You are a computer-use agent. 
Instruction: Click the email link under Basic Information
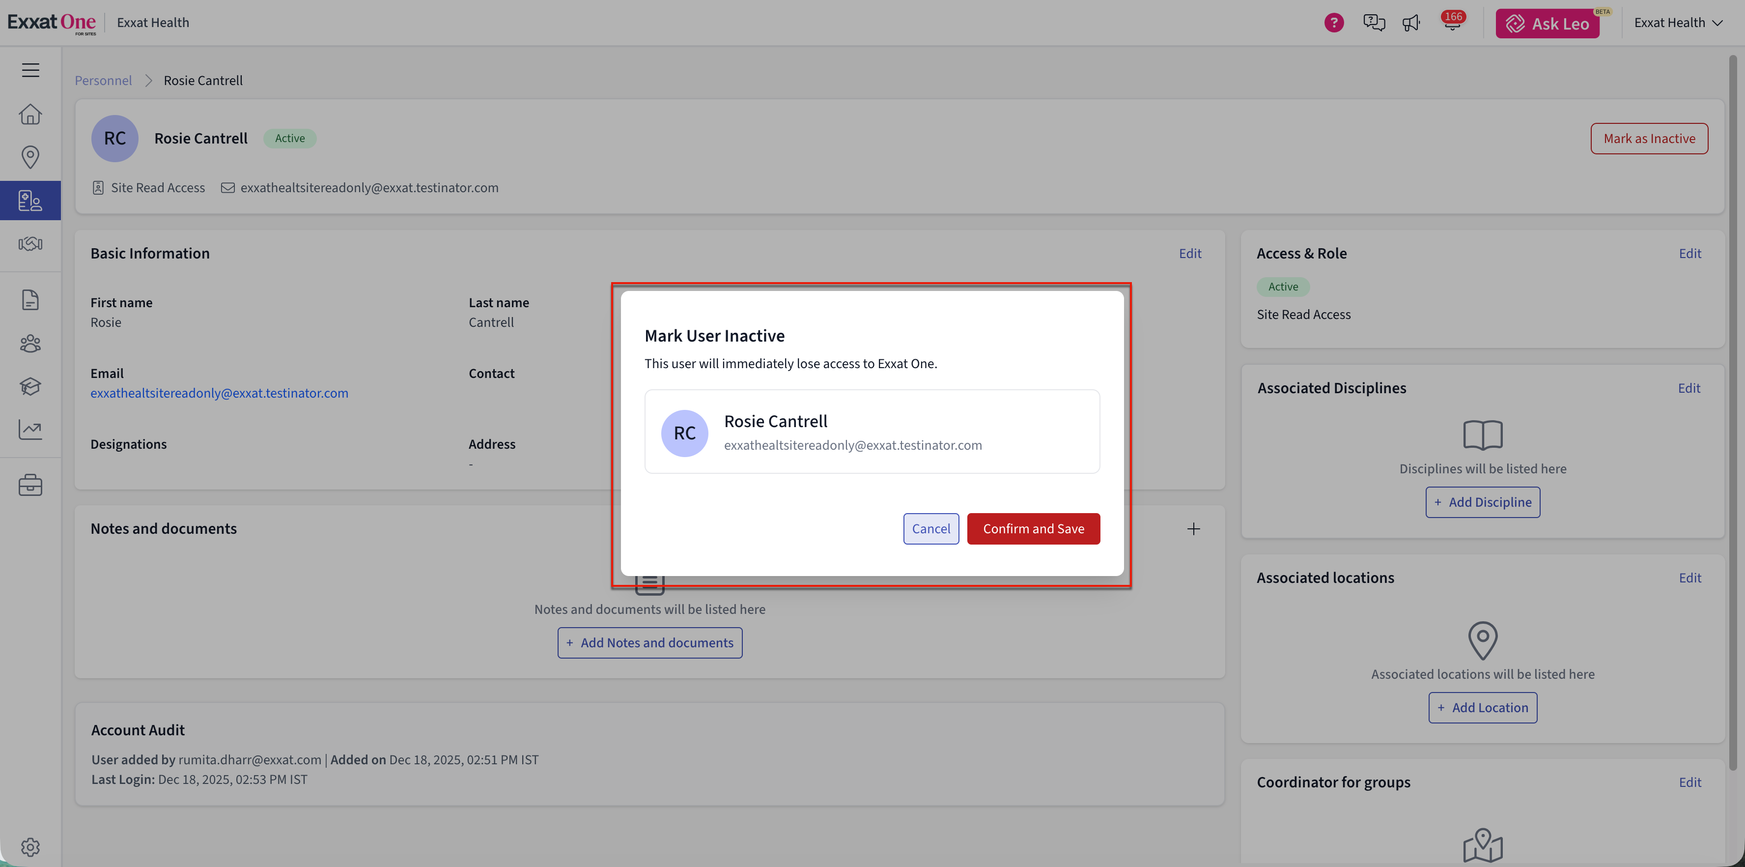(220, 393)
